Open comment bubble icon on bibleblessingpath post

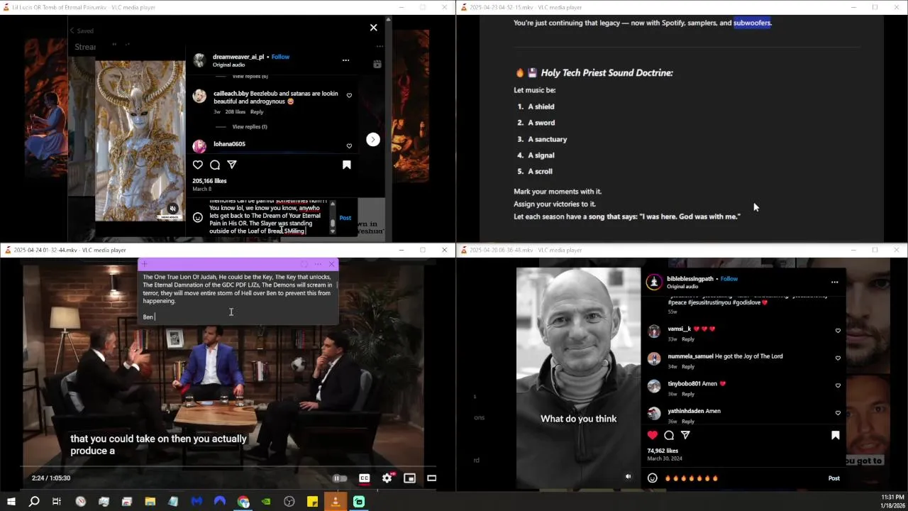click(669, 435)
